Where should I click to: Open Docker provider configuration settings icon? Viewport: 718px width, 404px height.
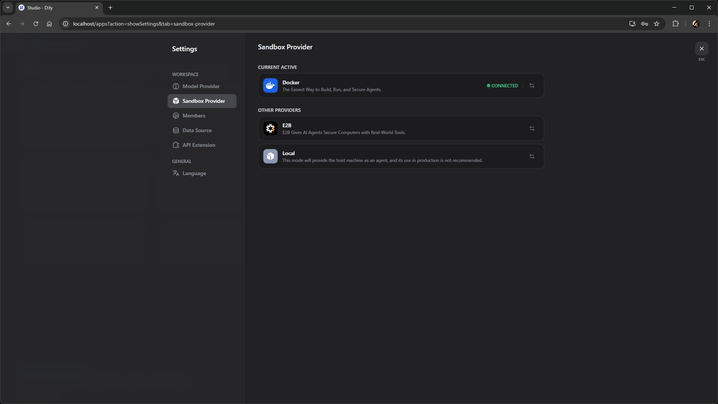(532, 85)
